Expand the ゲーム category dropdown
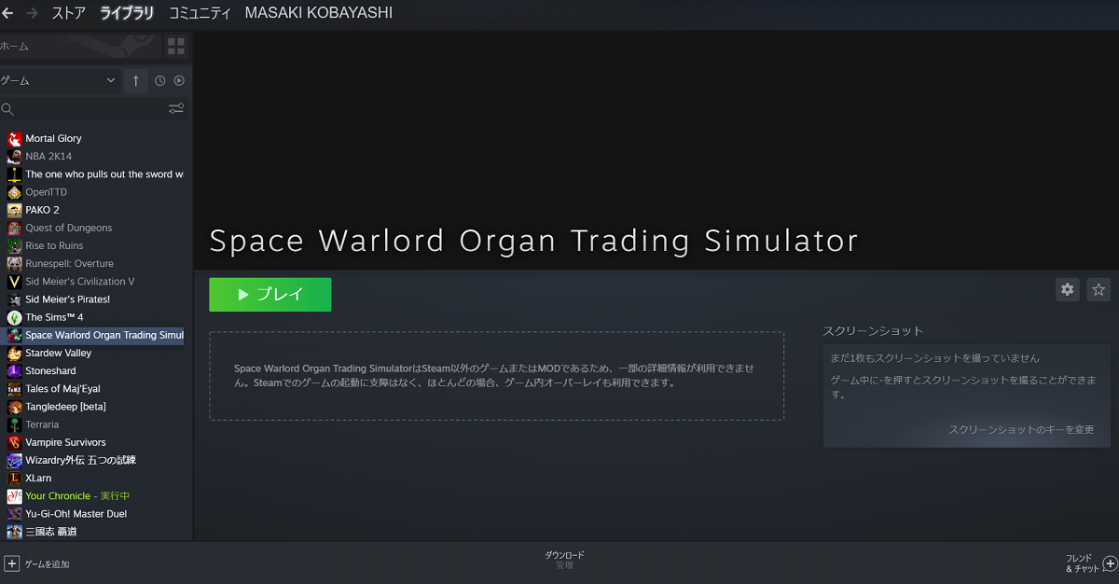The image size is (1119, 584). tap(60, 81)
